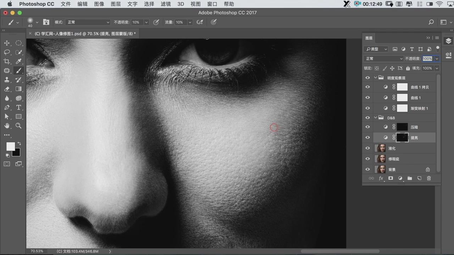Image resolution: width=454 pixels, height=255 pixels.
Task: Select the Blur tool
Action: coord(7,98)
